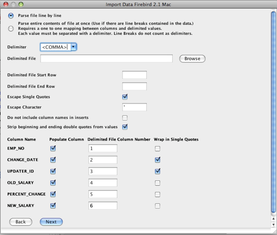The width and height of the screenshot is (277, 235).
Task: Click column number field for NEW_SALARY
Action: [103, 206]
